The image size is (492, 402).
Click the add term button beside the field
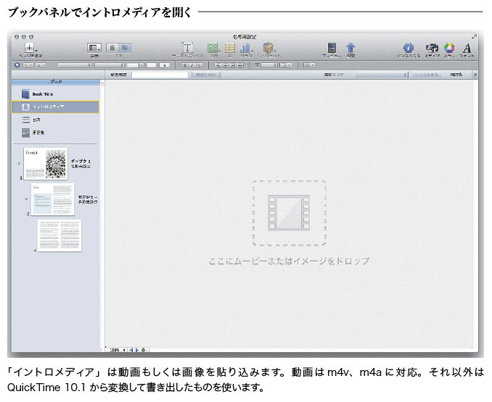click(206, 75)
